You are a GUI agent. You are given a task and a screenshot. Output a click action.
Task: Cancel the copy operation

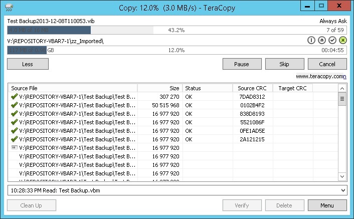coord(327,64)
